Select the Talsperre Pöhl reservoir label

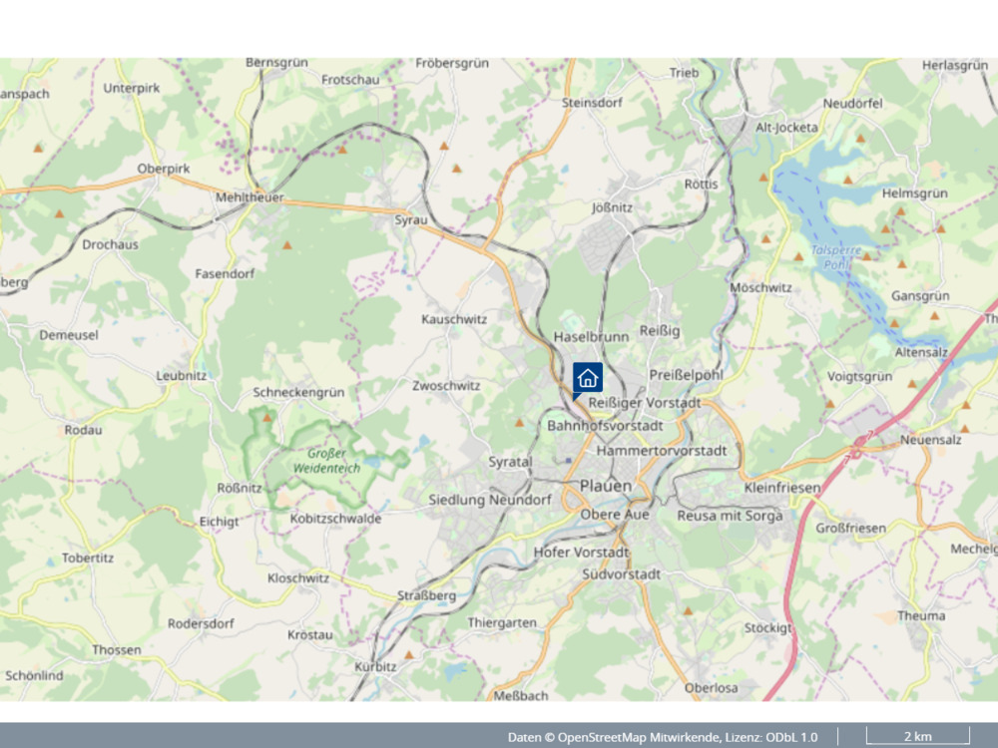point(835,257)
